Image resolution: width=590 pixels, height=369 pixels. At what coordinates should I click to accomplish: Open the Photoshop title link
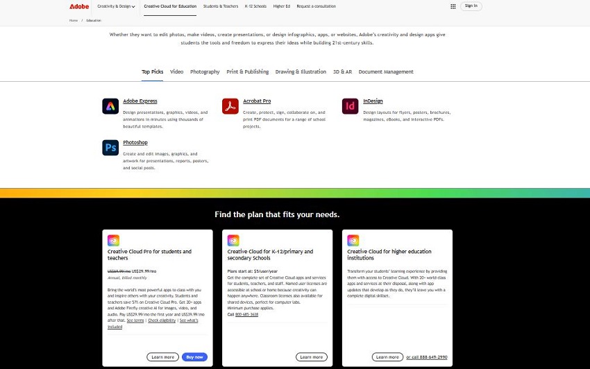[135, 142]
